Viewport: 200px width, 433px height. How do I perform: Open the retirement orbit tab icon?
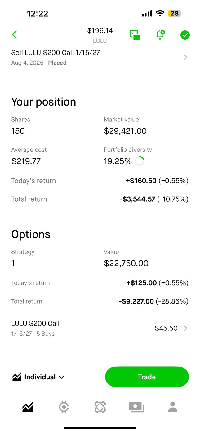click(x=100, y=407)
